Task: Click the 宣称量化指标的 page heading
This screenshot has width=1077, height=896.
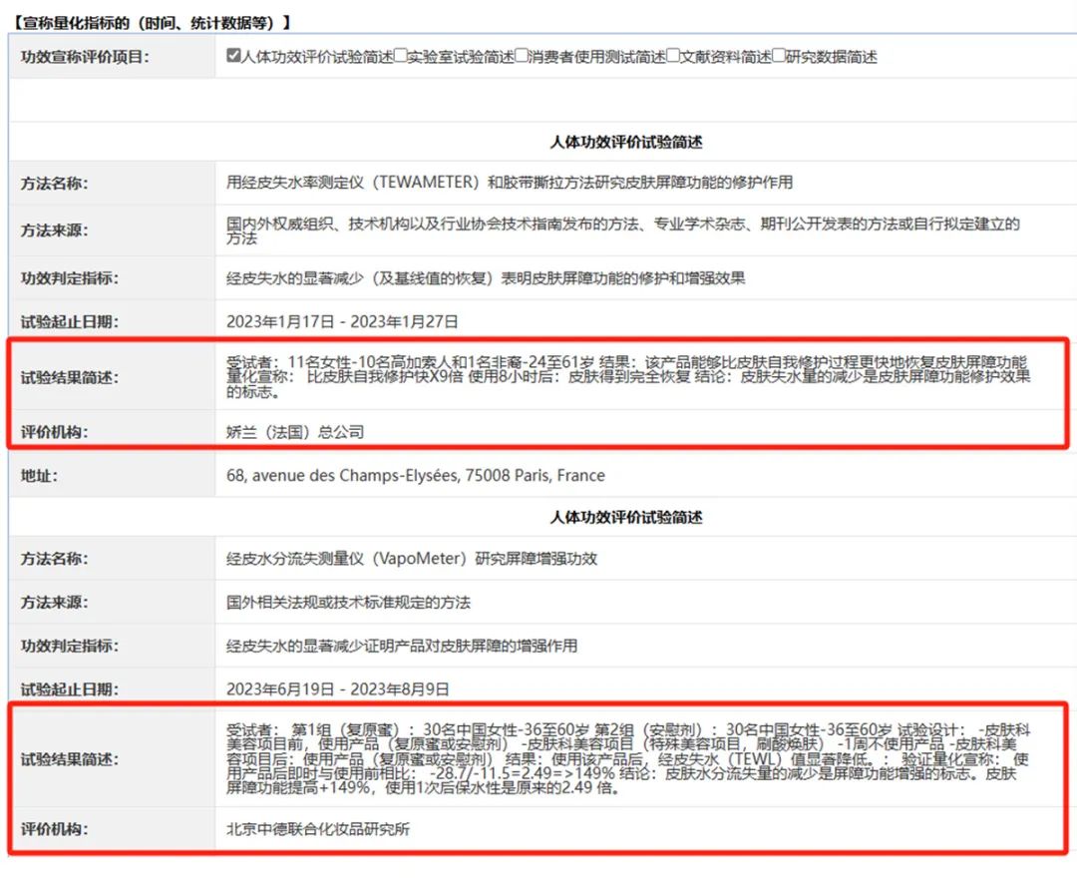Action: click(x=148, y=21)
